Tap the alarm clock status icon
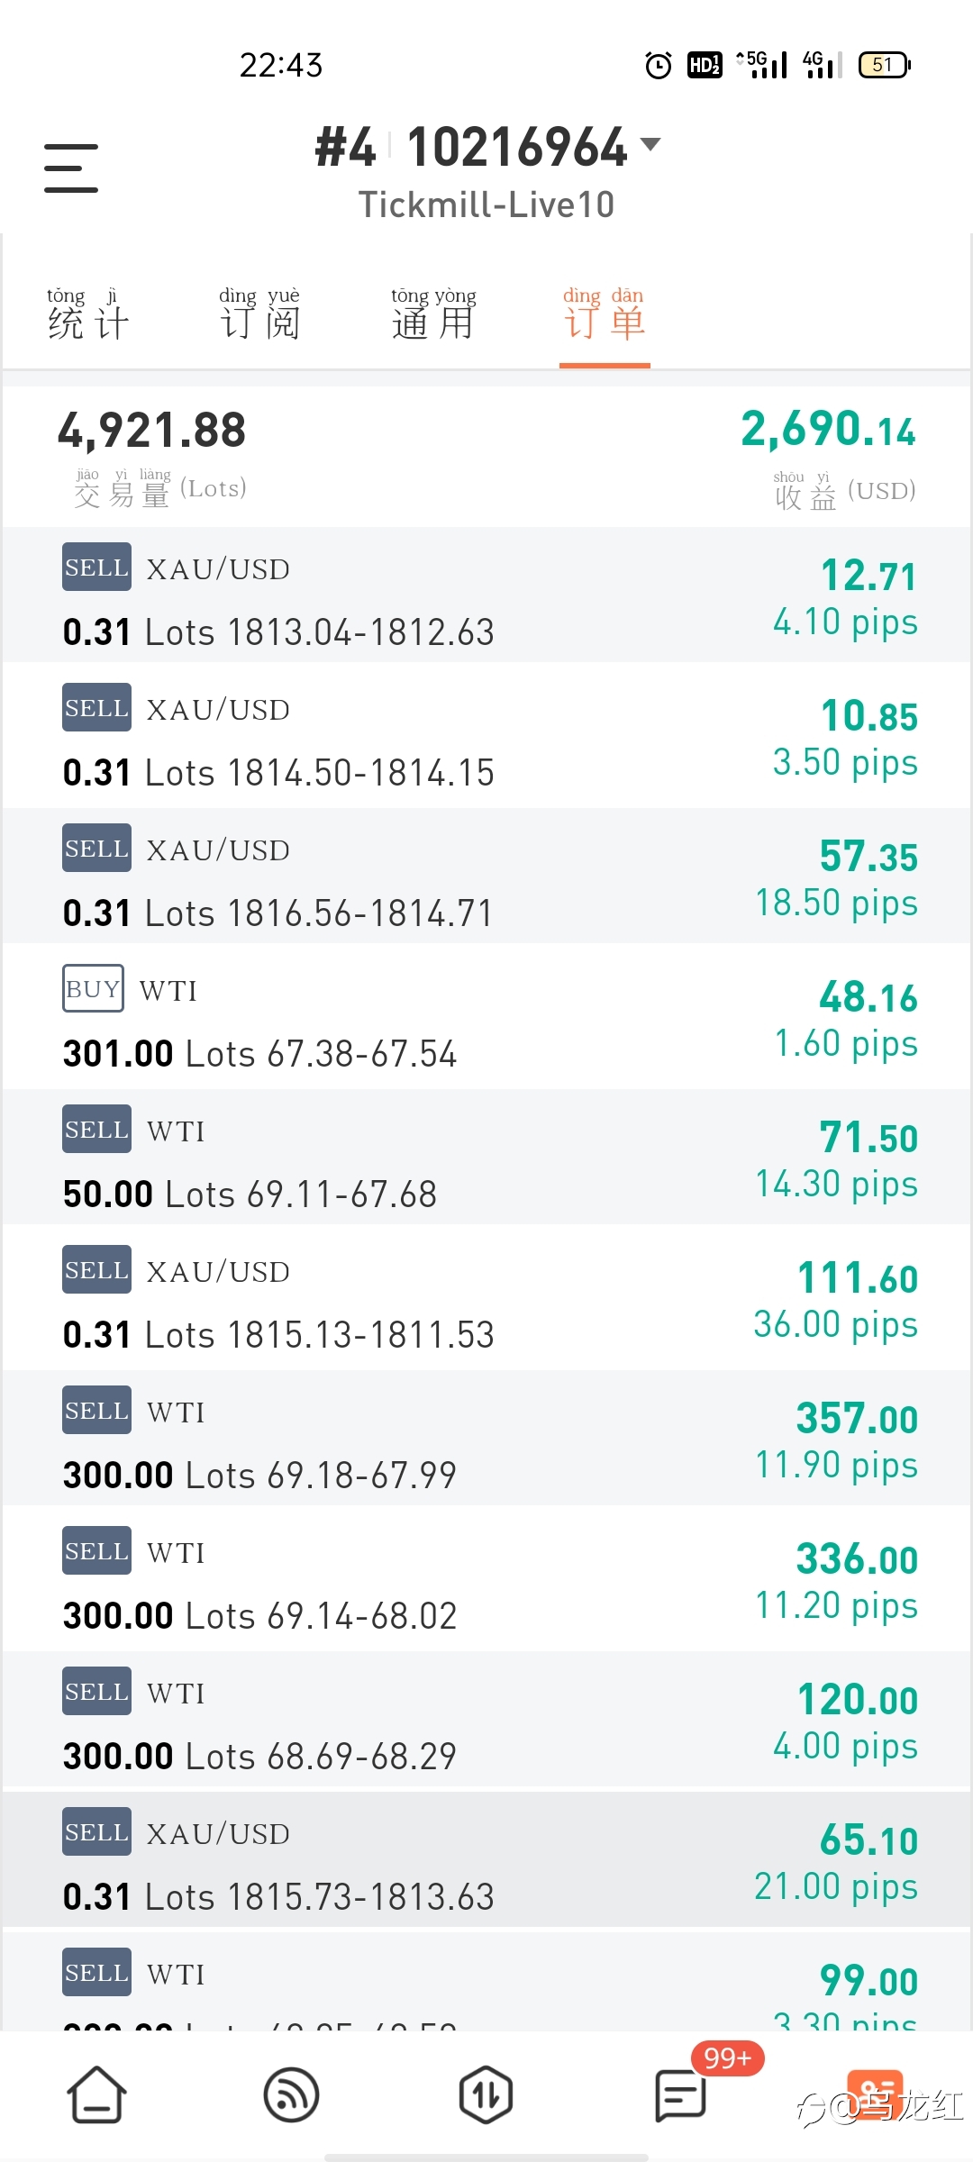Screen dimensions: 973x2162 click(659, 65)
